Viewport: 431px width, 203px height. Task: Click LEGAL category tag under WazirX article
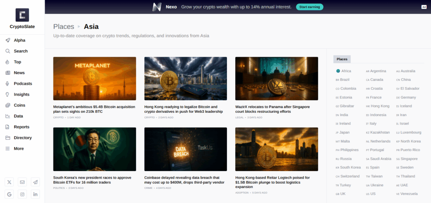click(x=239, y=117)
